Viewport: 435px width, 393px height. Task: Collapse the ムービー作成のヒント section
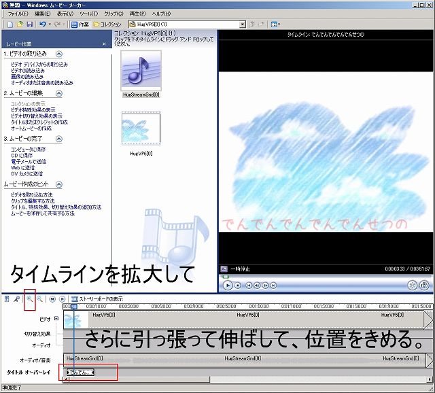click(59, 184)
